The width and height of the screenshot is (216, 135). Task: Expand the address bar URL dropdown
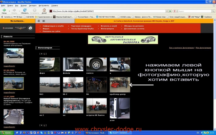pos(167,11)
